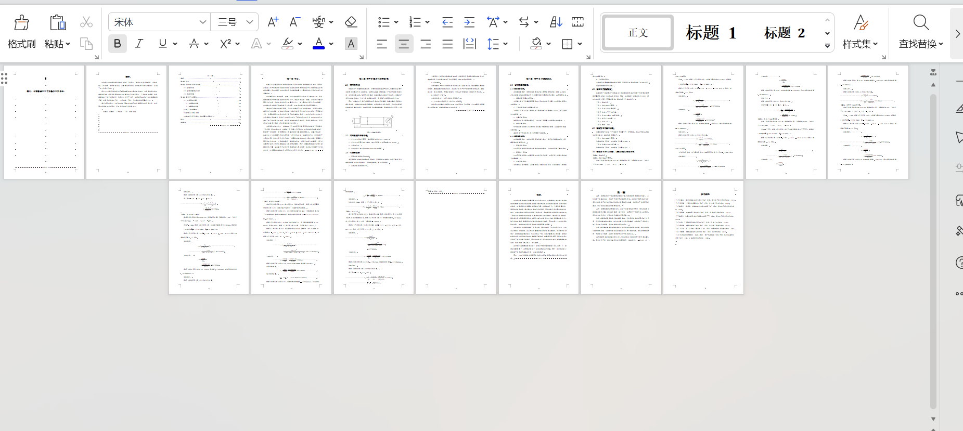
Task: Apply the 标题 2 heading style
Action: tap(785, 33)
